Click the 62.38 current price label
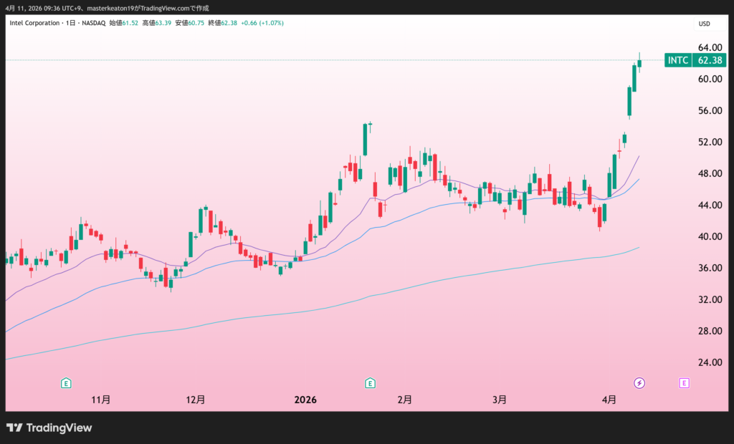 tap(710, 60)
